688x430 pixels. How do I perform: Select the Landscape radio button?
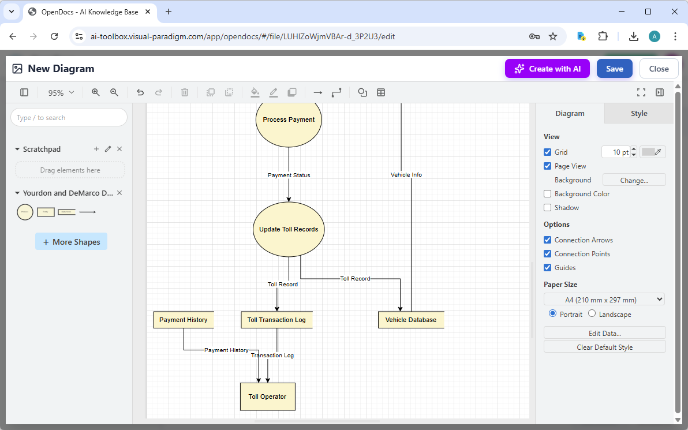click(x=592, y=313)
